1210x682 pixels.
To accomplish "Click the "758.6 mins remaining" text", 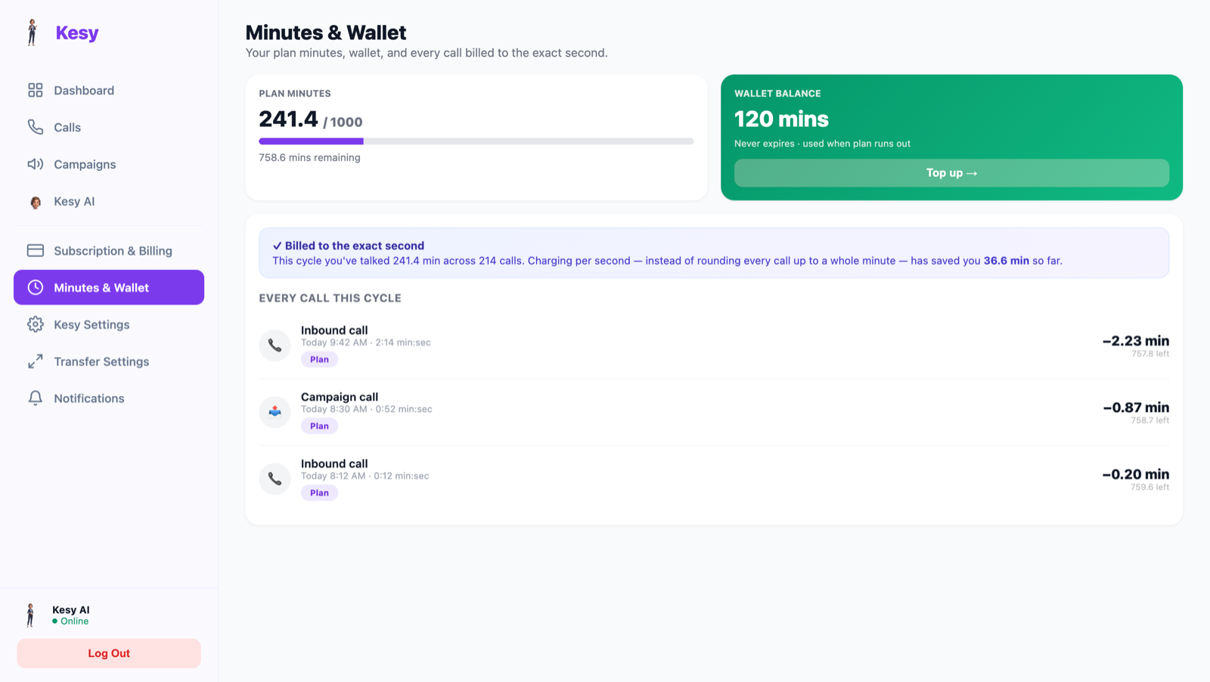I will click(x=309, y=157).
